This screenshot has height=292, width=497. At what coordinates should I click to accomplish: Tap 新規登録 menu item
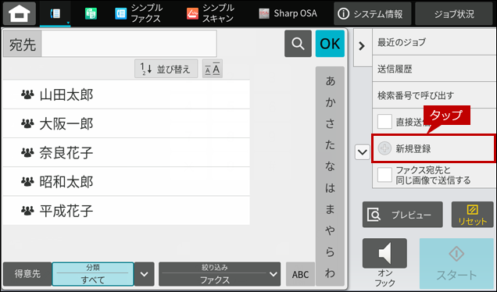pyautogui.click(x=434, y=148)
